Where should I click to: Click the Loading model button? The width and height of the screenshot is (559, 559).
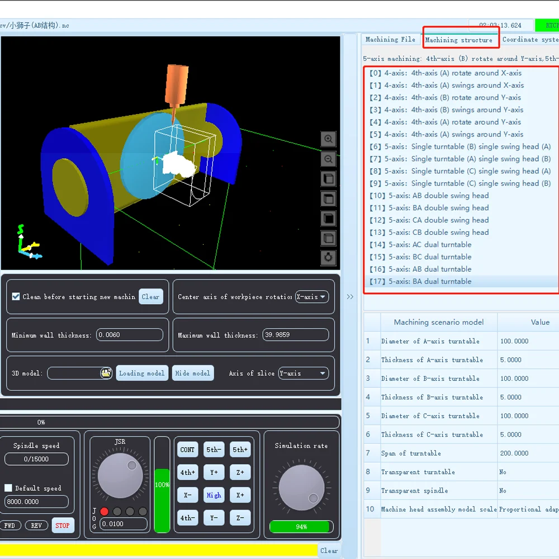pyautogui.click(x=142, y=373)
